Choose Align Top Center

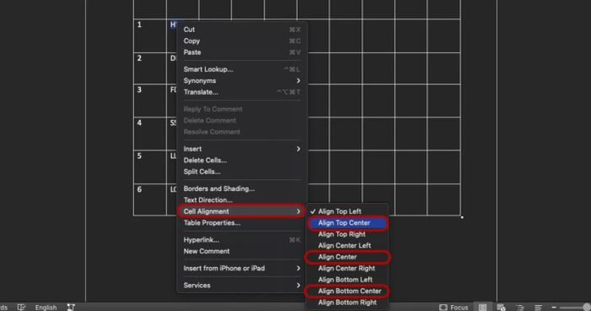[x=347, y=222]
